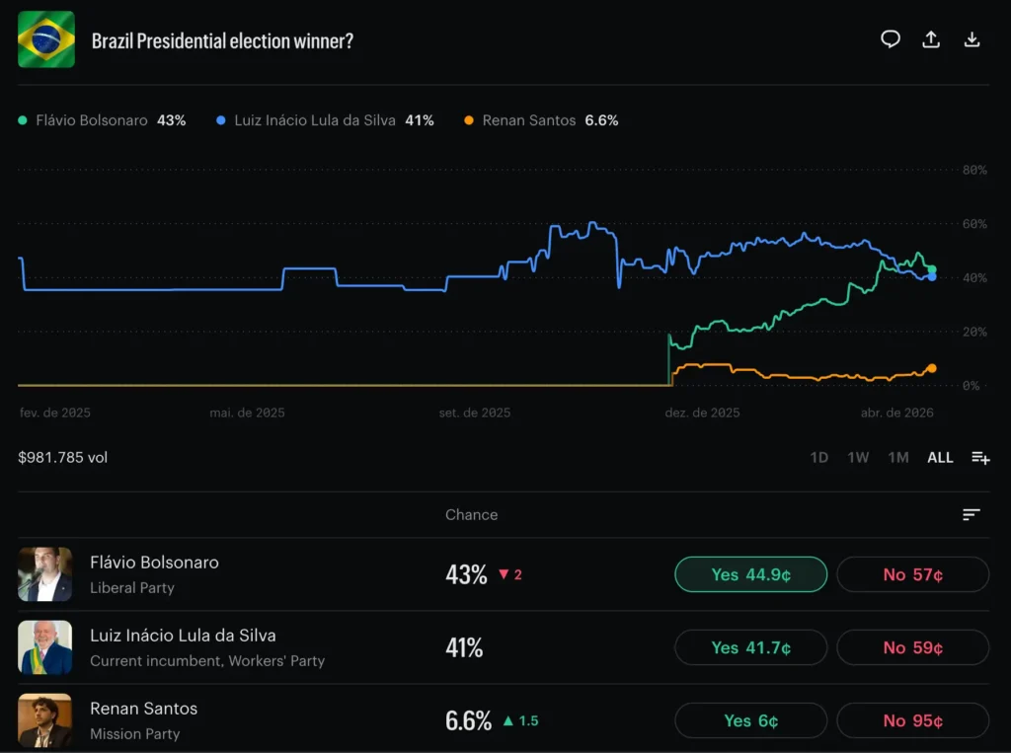1011x753 pixels.
Task: Buy Yes 44.9¢ for Flávio Bolsonaro
Action: [750, 574]
